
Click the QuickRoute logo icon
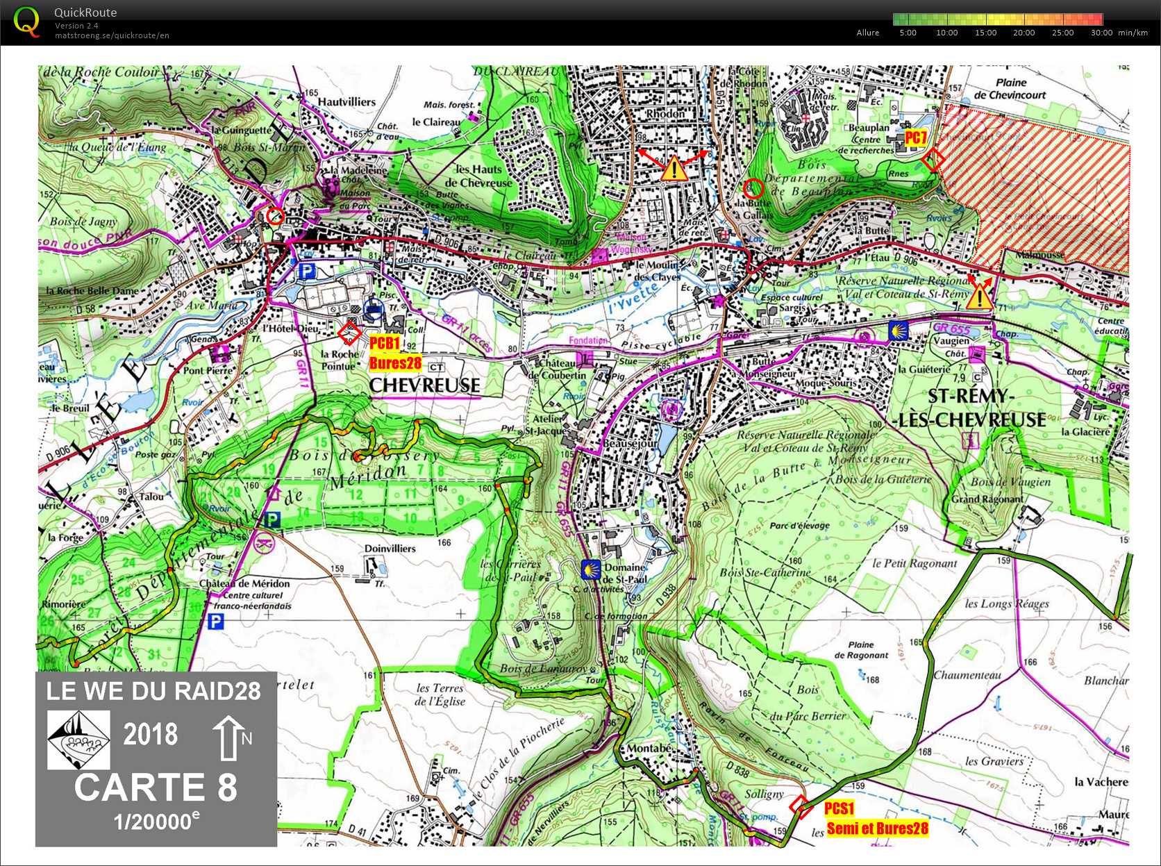[26, 22]
